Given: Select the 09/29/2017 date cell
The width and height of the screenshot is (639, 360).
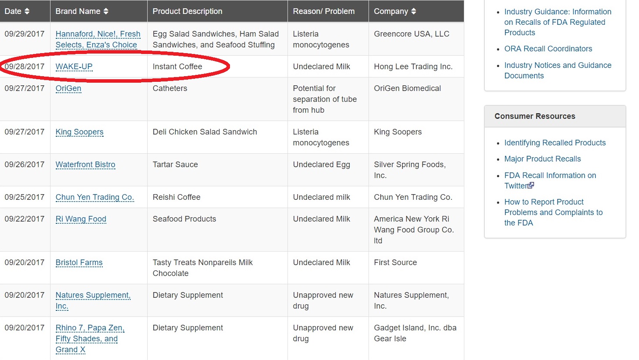Looking at the screenshot, I should coord(25,39).
